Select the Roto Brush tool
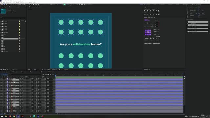Screen dimensions: 210x118 [x=36, y=5]
